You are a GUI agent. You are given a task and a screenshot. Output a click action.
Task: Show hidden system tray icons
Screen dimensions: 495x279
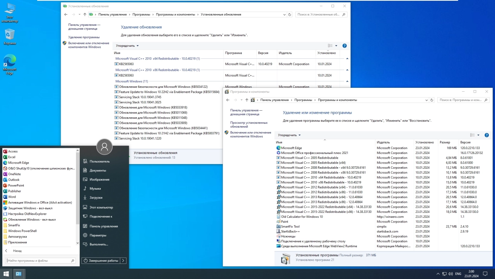[439, 274]
